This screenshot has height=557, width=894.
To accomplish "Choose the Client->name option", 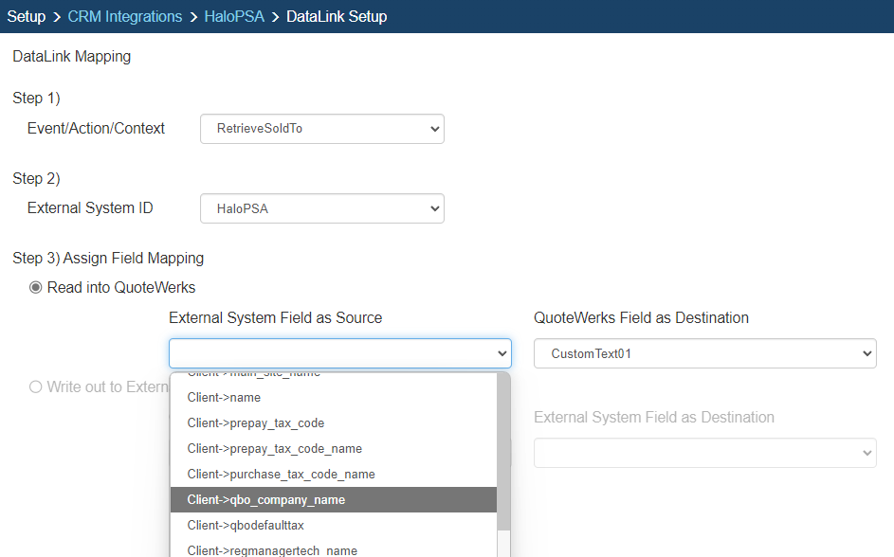I will 224,398.
